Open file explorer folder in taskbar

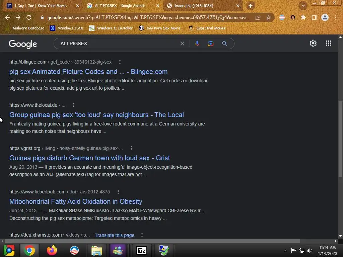pyautogui.click(x=96, y=250)
